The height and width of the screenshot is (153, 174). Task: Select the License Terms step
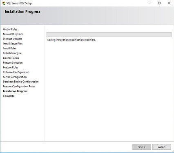coord(11,58)
